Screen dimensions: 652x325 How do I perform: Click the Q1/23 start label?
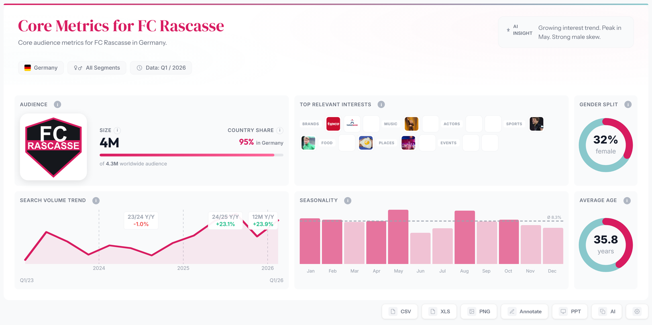tap(27, 281)
